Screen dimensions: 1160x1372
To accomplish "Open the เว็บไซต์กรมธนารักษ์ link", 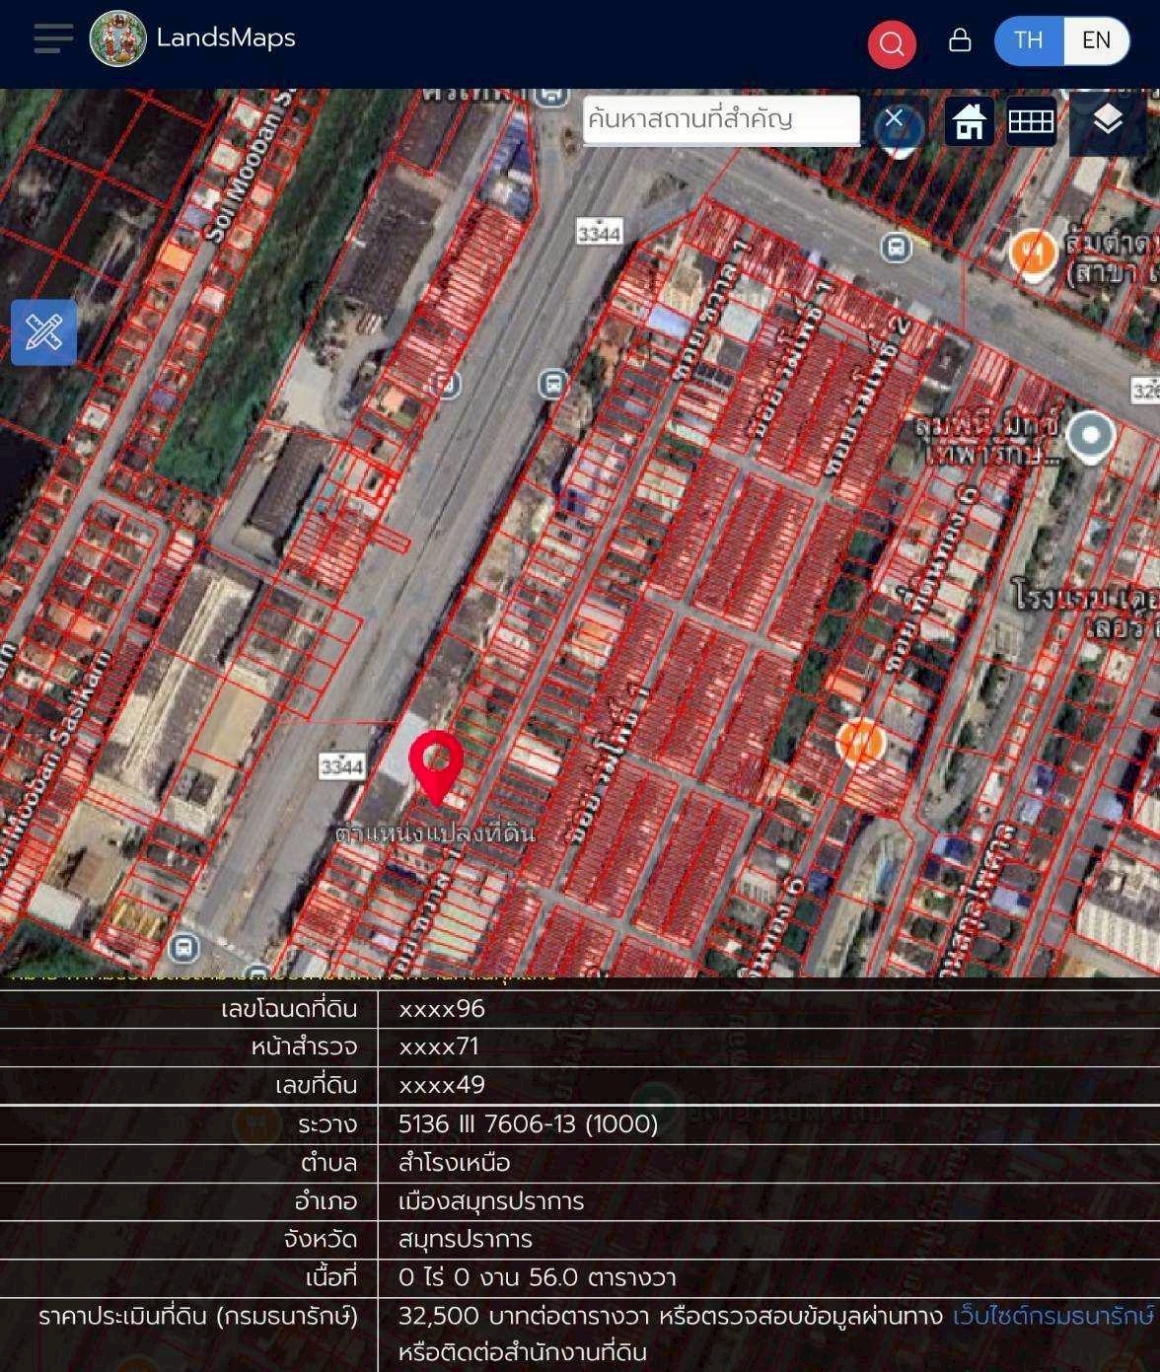I will tap(1052, 1316).
